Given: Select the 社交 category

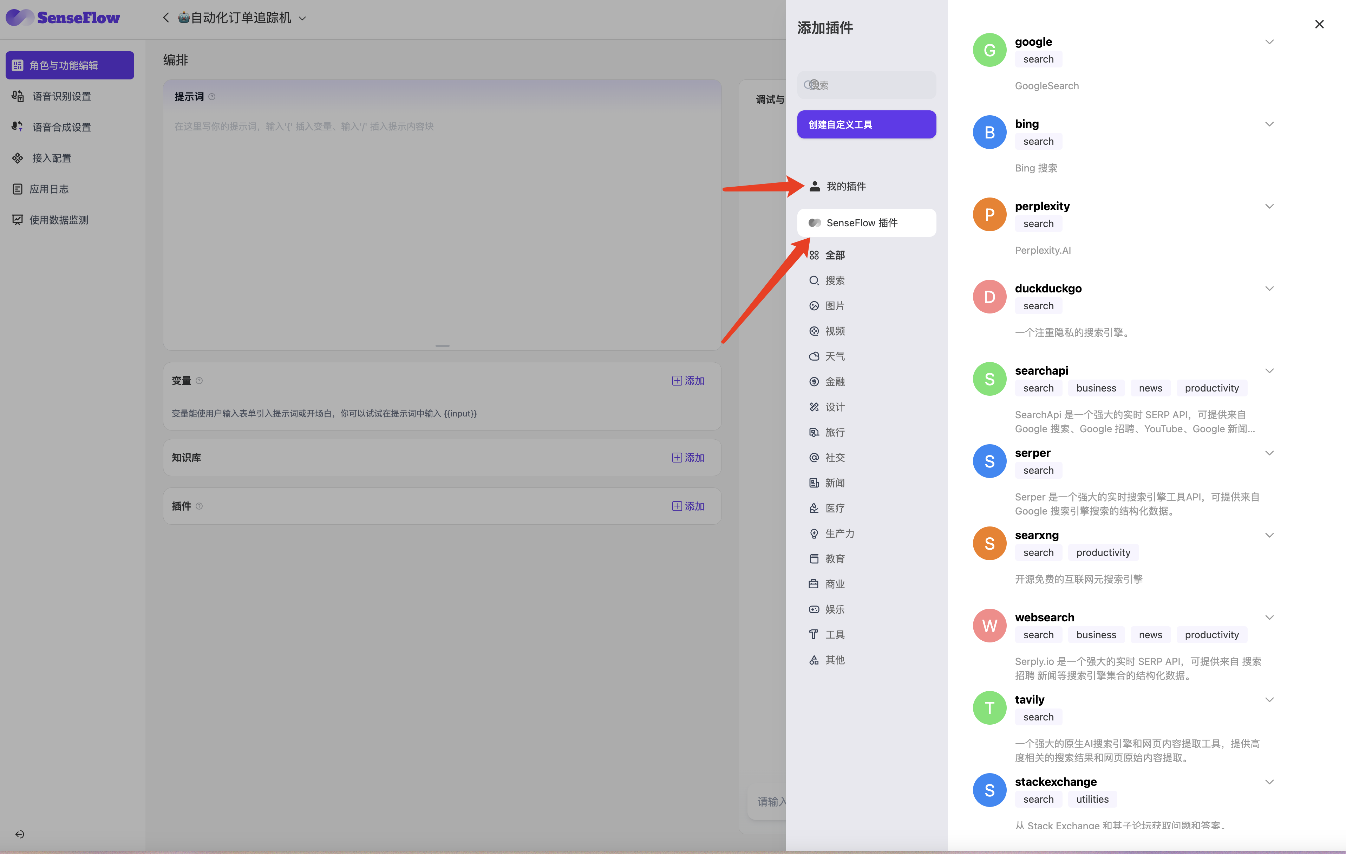Looking at the screenshot, I should 827,458.
